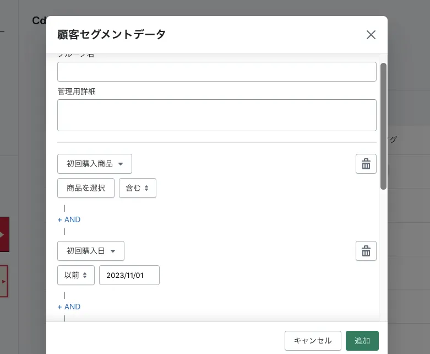Screen dimensions: 430x354
Task: Add AND condition below 初回購入日
Action: pyautogui.click(x=69, y=307)
